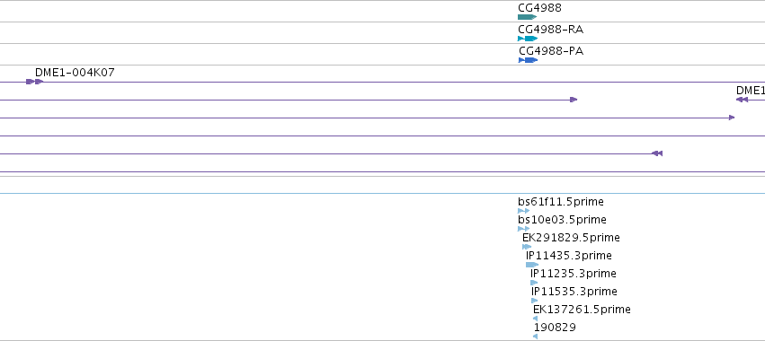Select the IP11235.3prime arrow glyph
The height and width of the screenshot is (341, 765).
[534, 283]
